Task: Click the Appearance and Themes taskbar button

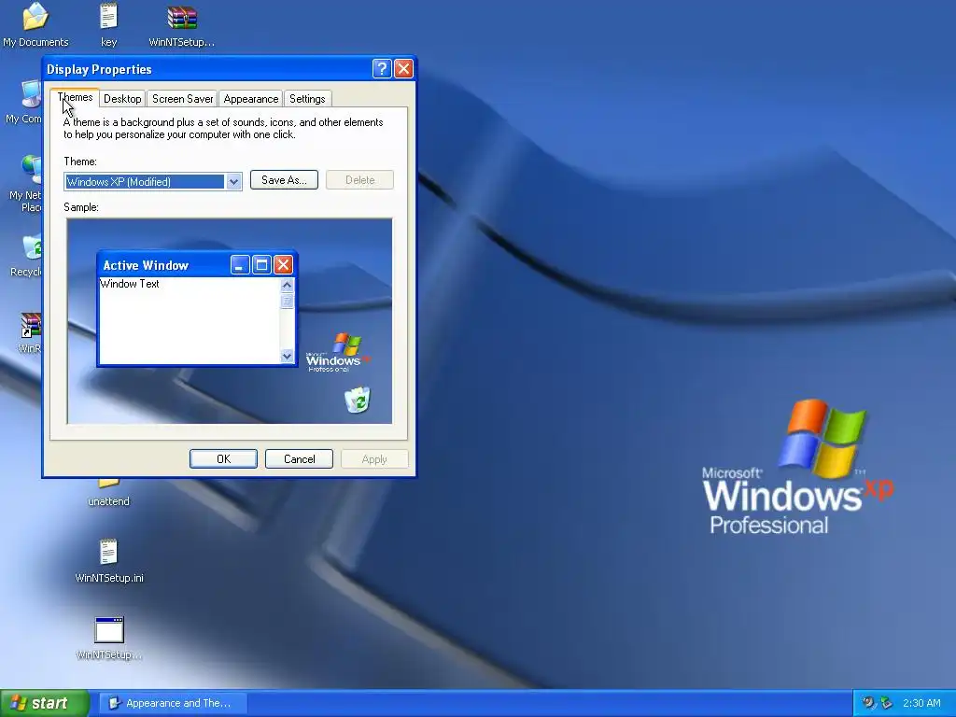Action: (x=173, y=703)
